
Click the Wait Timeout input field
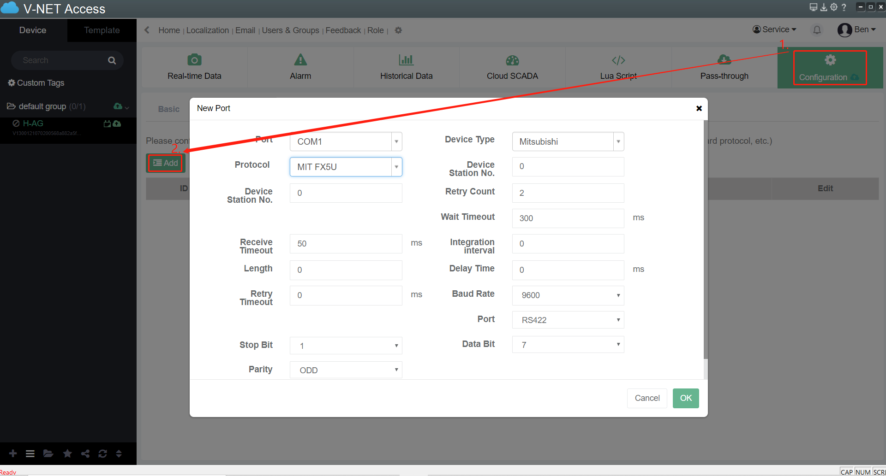coord(568,218)
